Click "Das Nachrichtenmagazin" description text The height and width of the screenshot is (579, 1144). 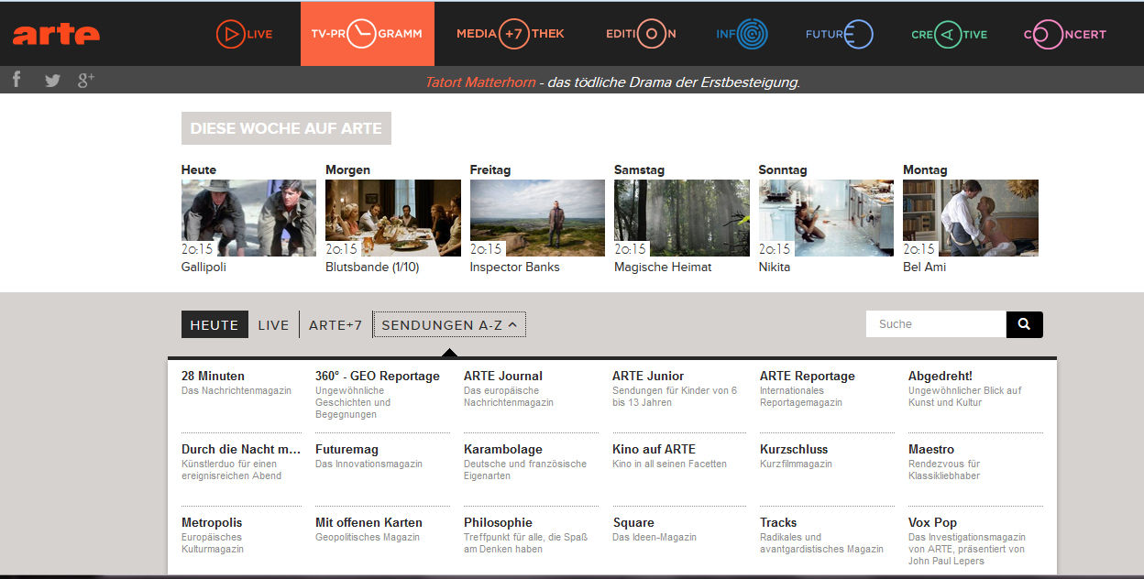click(236, 390)
